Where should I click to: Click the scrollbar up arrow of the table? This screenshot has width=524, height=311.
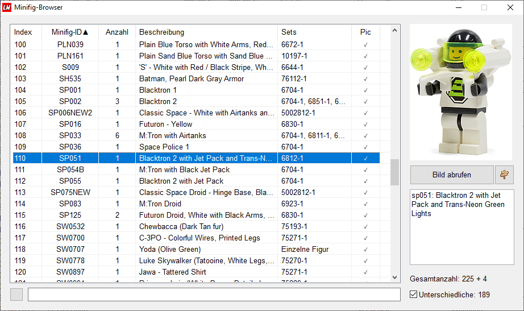tap(394, 31)
